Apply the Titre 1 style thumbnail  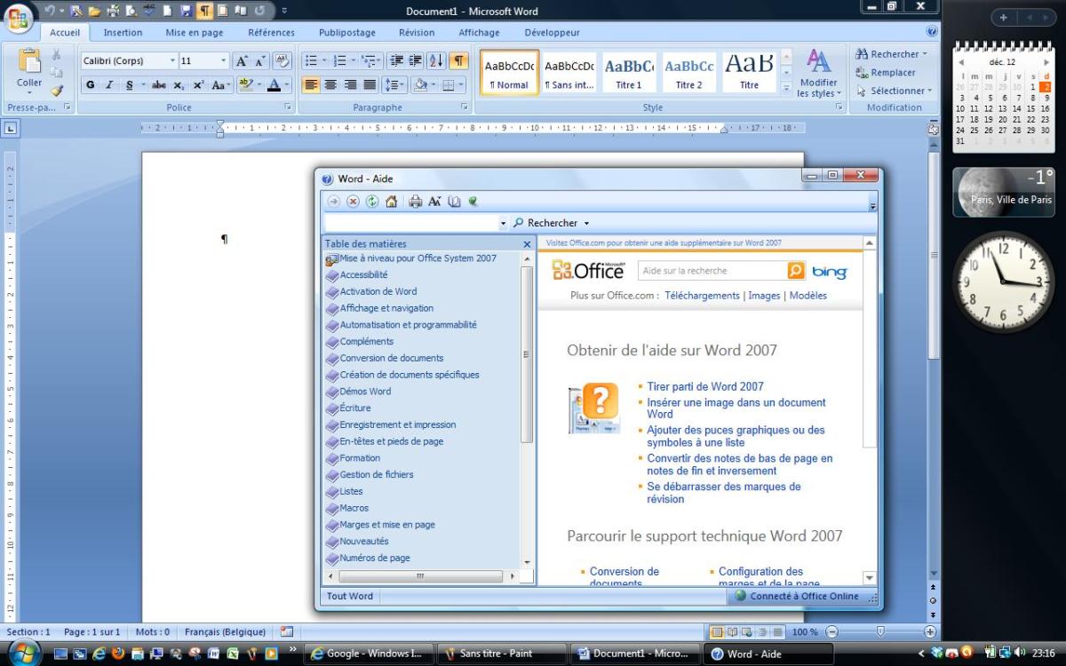coord(629,73)
